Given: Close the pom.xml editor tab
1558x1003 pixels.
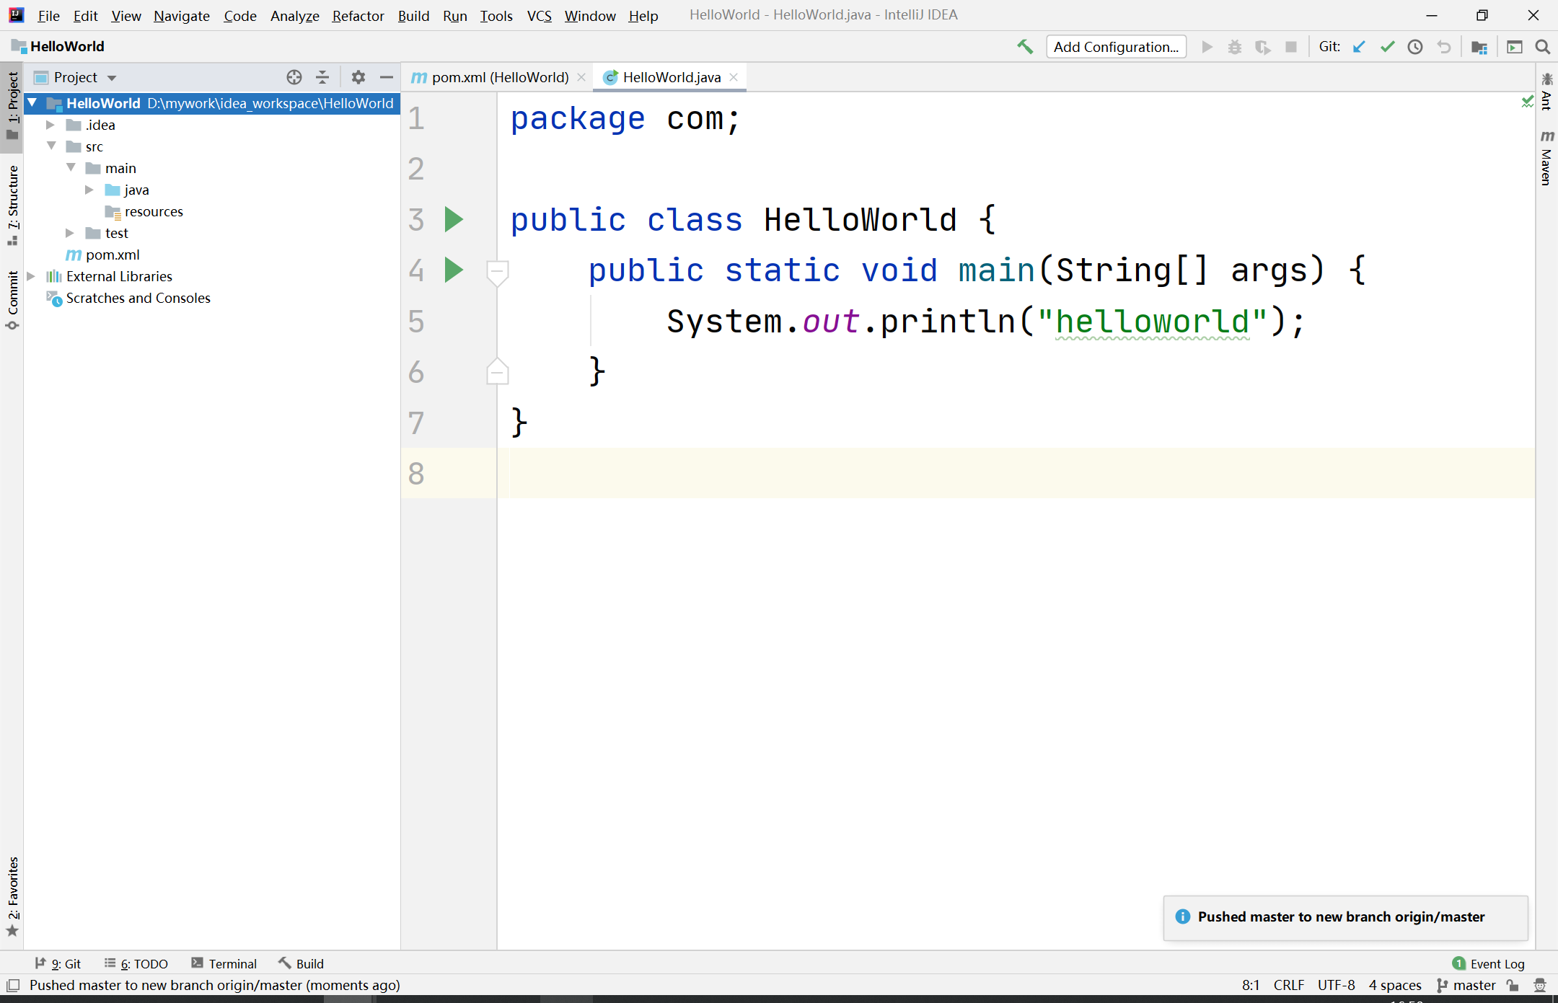Looking at the screenshot, I should [581, 77].
